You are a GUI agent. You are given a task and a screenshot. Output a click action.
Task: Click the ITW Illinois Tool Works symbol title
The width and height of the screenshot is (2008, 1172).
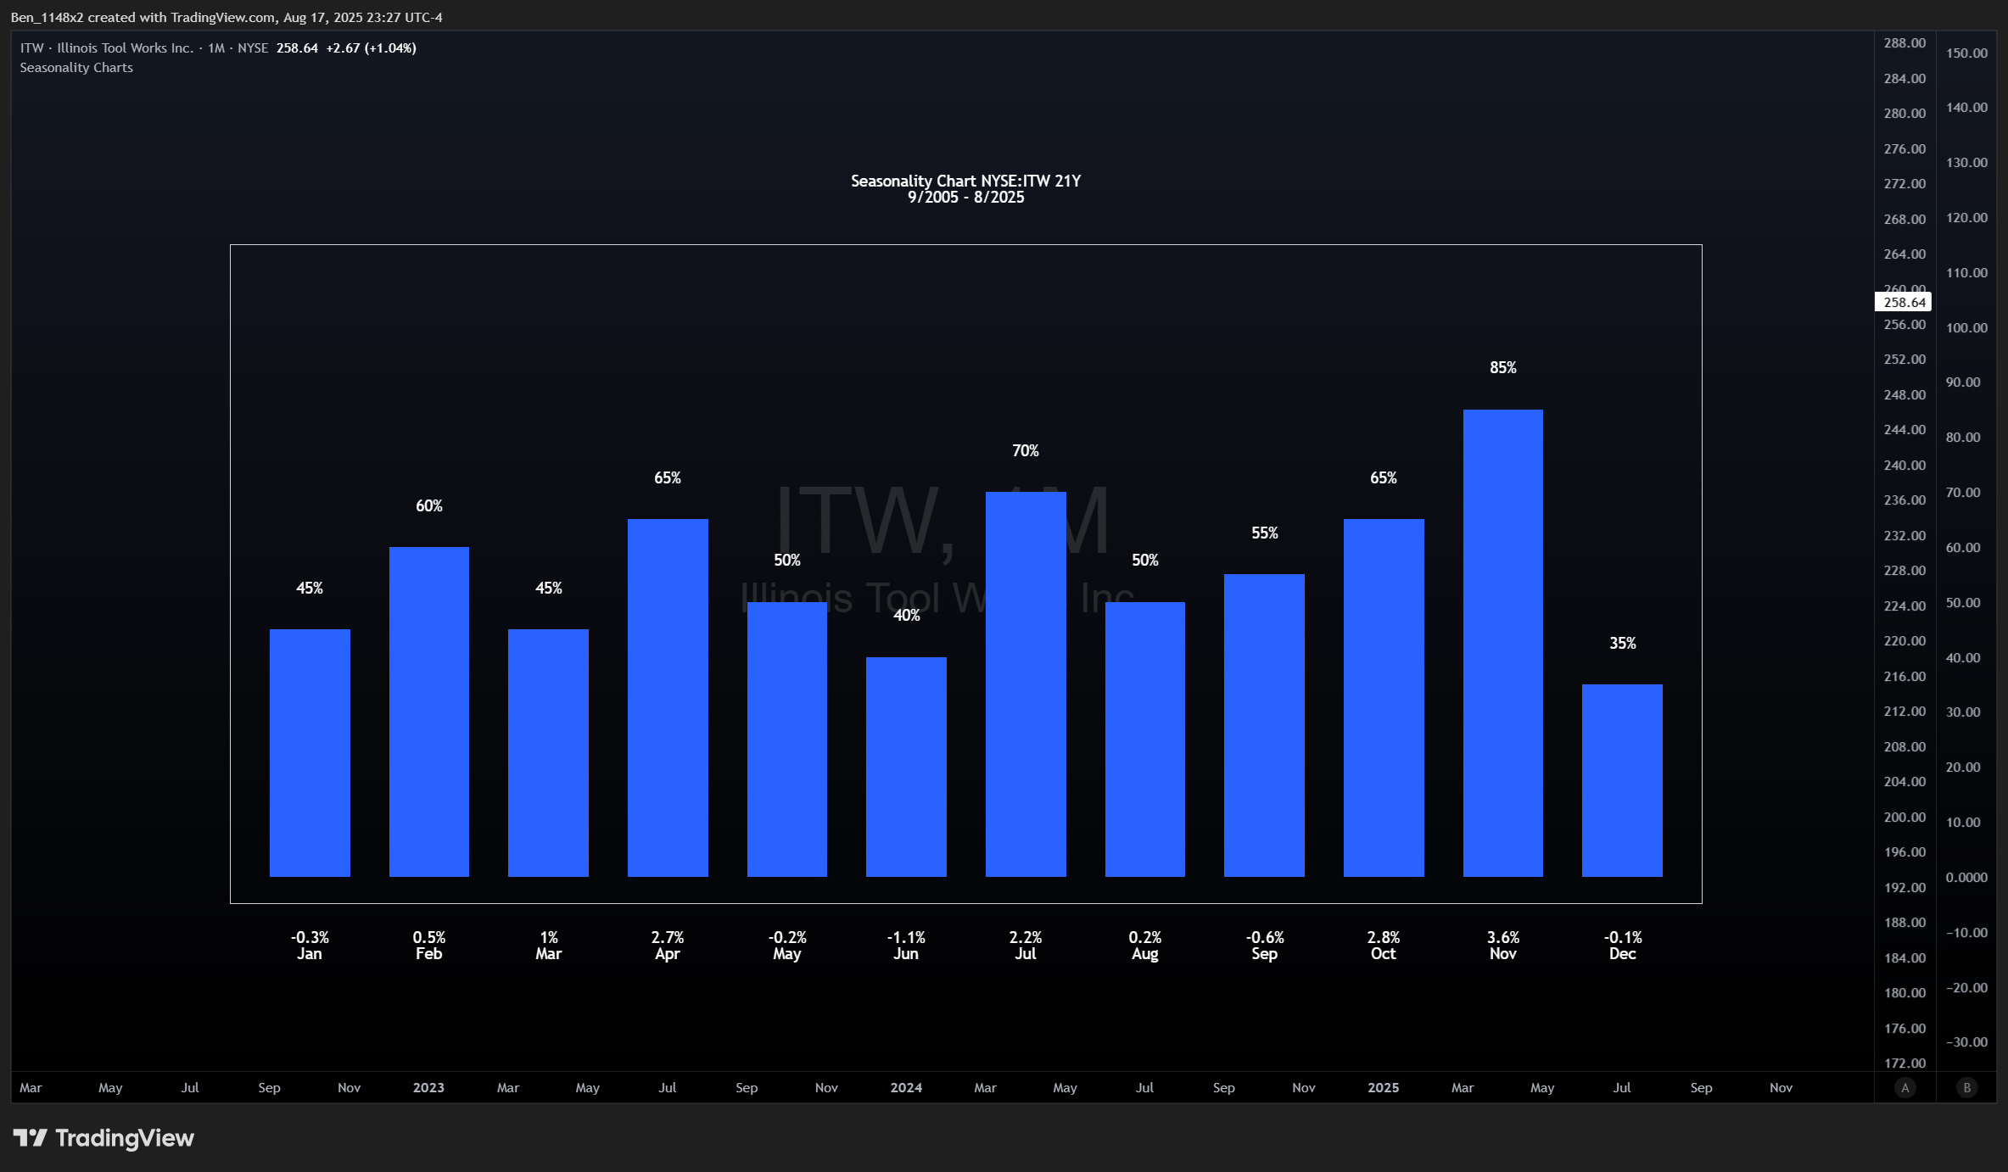107,48
